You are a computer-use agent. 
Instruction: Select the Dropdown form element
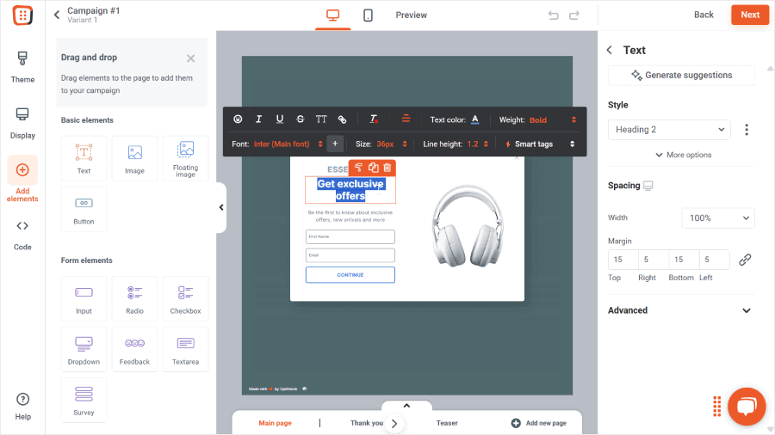[x=84, y=350]
